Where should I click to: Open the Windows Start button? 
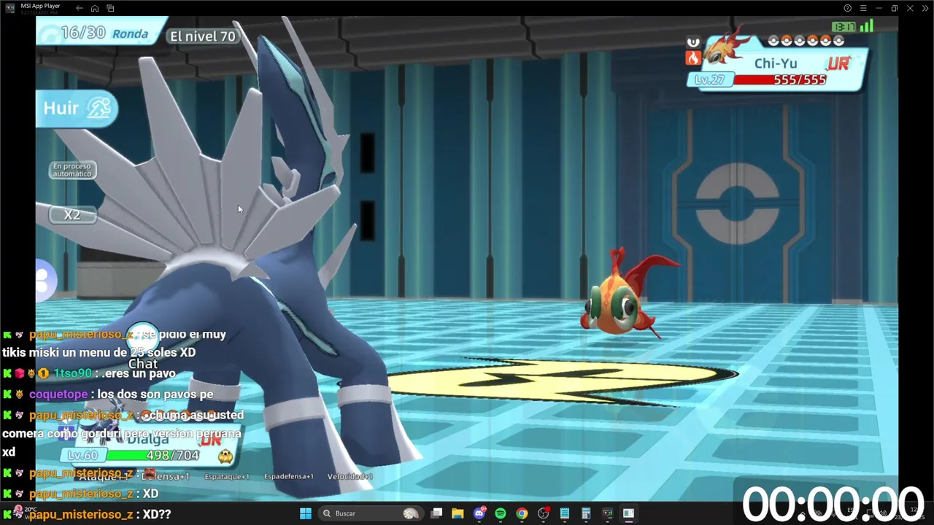[306, 513]
